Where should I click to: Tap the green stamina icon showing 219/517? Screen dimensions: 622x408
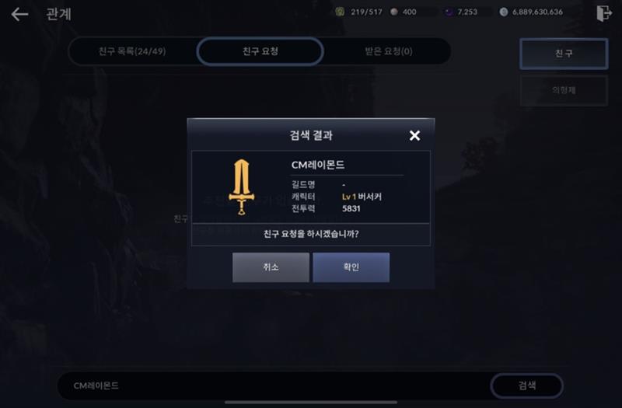(340, 12)
